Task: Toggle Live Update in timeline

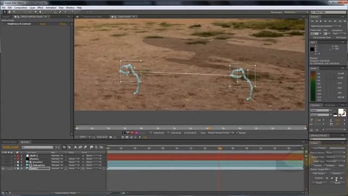Action: pyautogui.click(x=64, y=147)
